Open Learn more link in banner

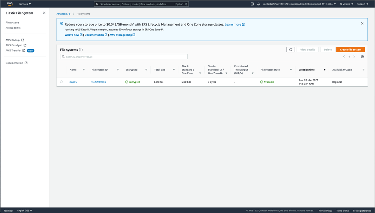pos(235,24)
